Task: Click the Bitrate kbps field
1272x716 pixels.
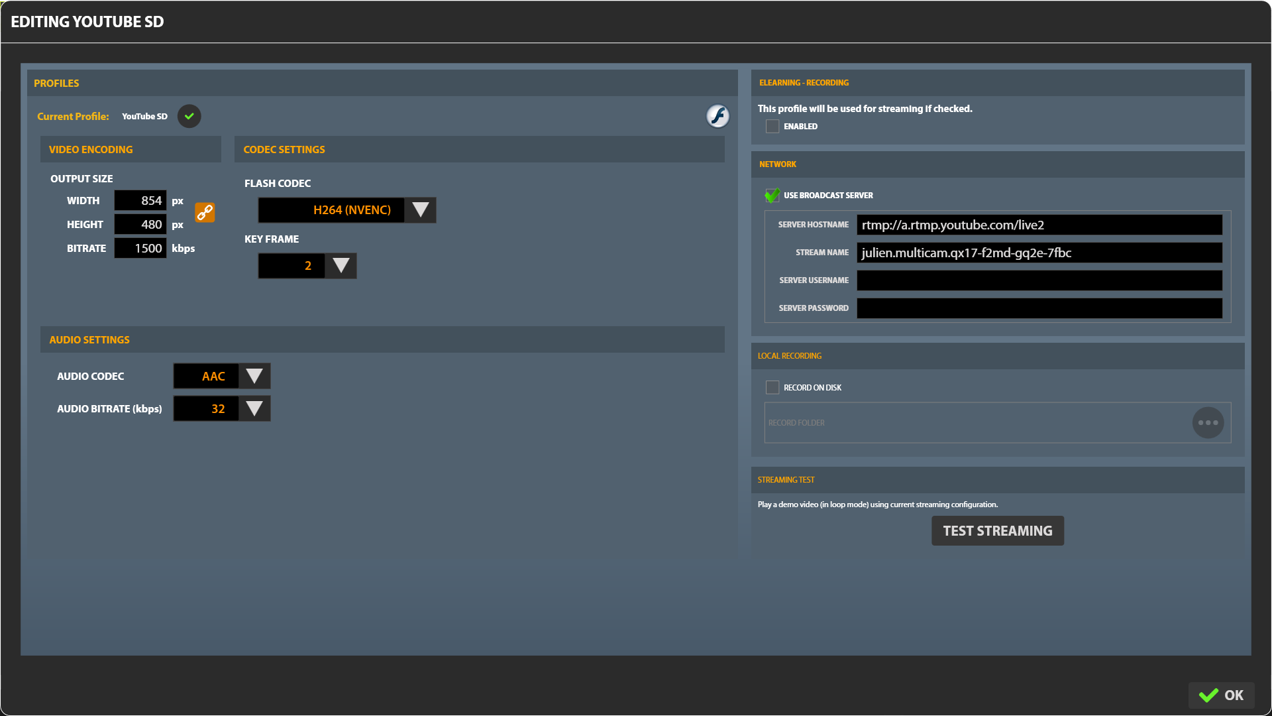Action: [x=140, y=248]
